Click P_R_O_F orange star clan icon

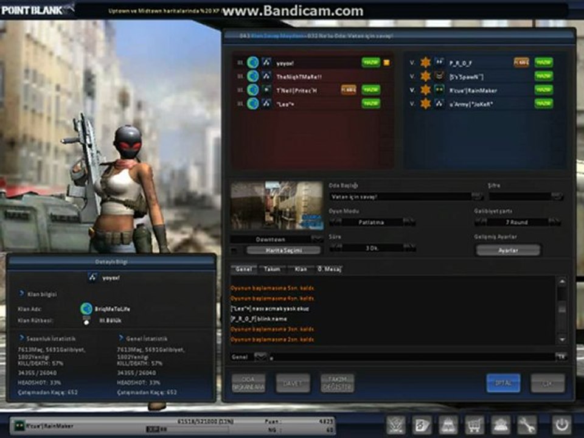click(x=425, y=63)
